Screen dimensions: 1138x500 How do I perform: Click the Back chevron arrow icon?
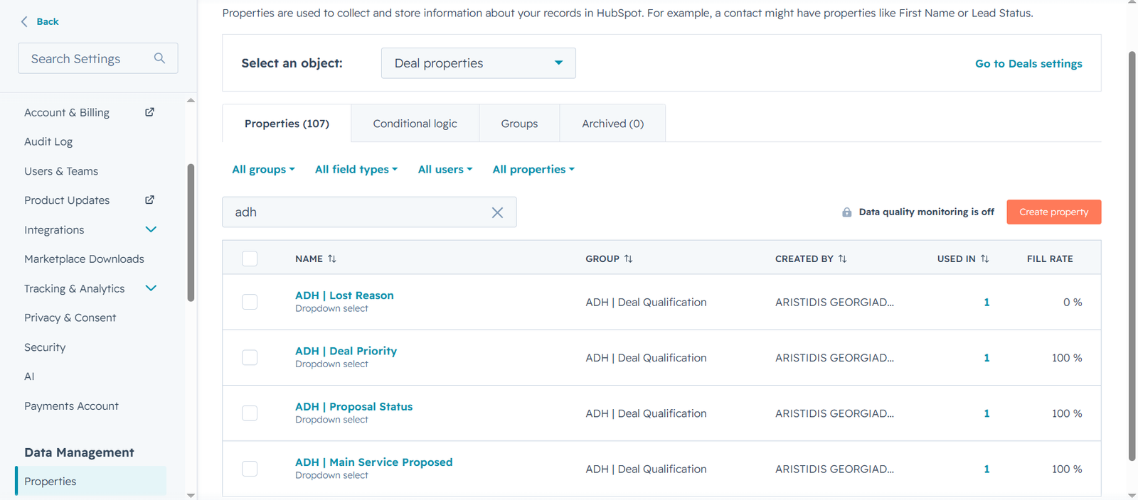point(25,21)
